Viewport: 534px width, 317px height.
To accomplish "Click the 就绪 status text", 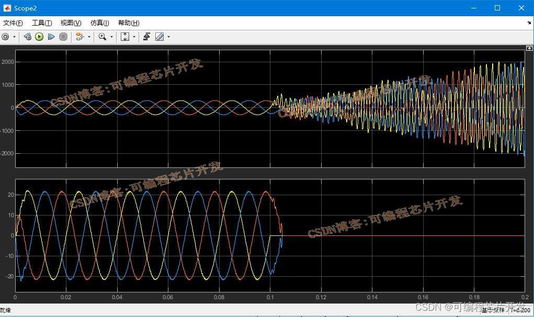I will [x=5, y=310].
